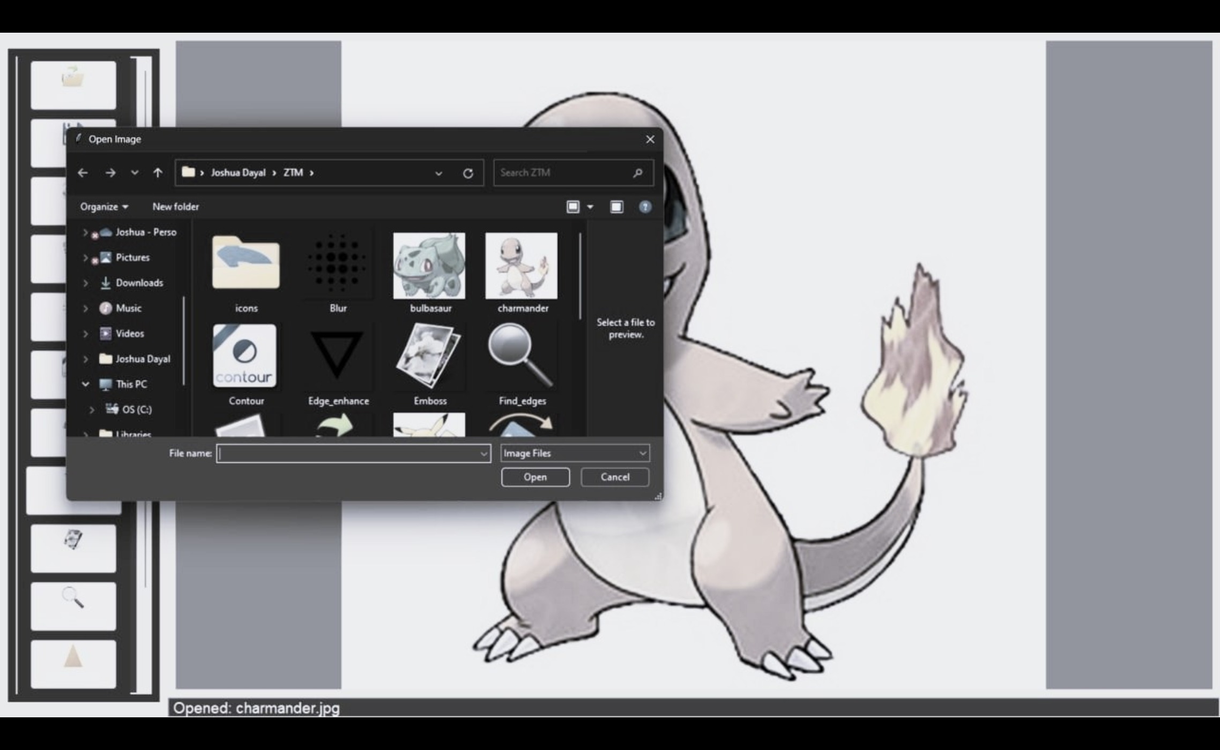The image size is (1220, 750).
Task: Click the file list vertical scrollbar
Action: (x=580, y=276)
